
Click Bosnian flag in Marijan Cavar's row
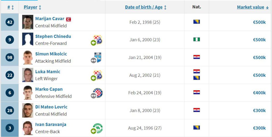197,22
